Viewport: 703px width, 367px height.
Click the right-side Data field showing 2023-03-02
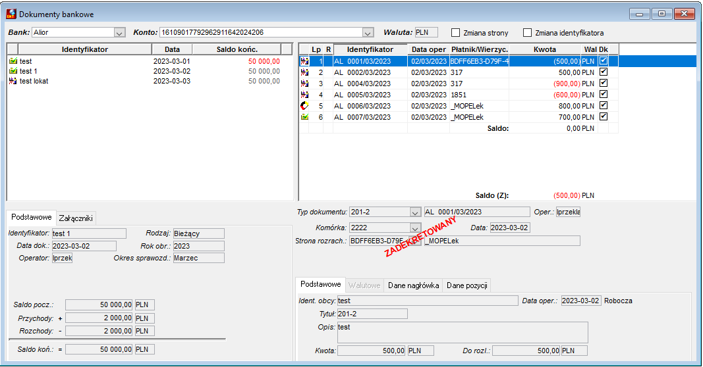(x=510, y=228)
